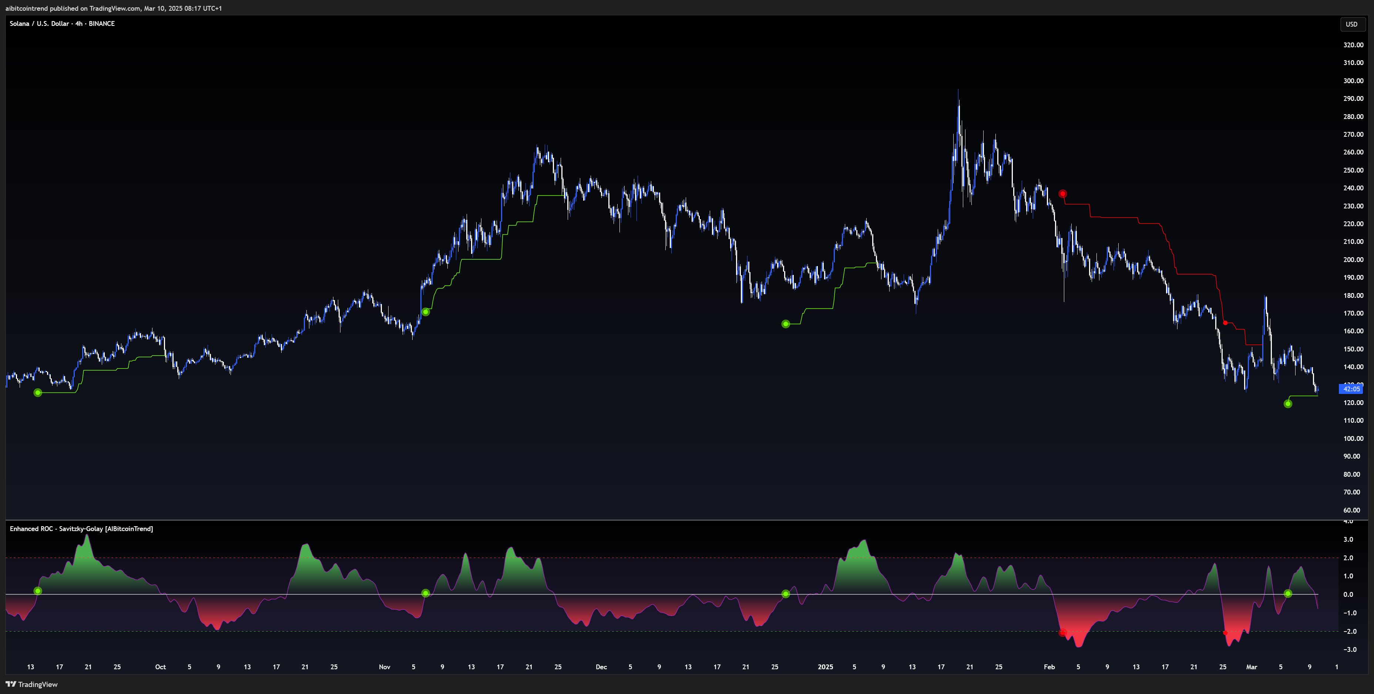Image resolution: width=1374 pixels, height=694 pixels.
Task: Select the small red dot on late February price trail
Action: [x=1225, y=323]
